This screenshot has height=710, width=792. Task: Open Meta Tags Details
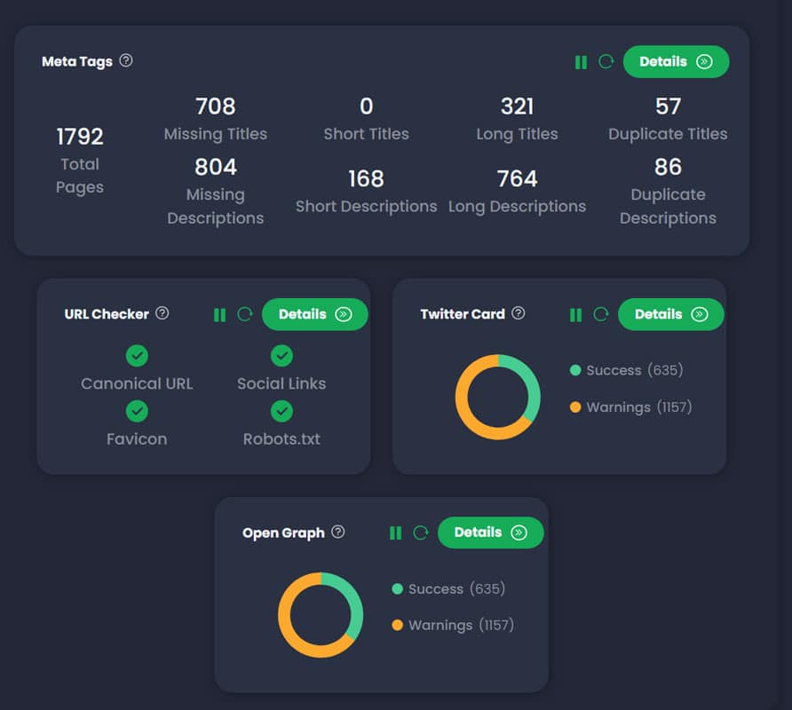coord(676,62)
